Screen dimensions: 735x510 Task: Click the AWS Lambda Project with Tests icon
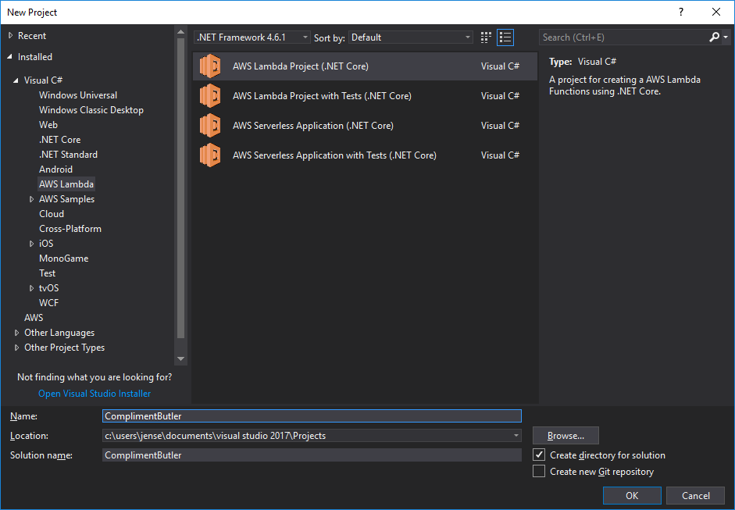210,96
